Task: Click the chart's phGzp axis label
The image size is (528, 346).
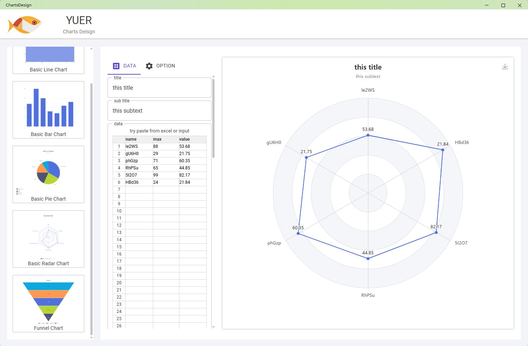Action: coord(274,243)
